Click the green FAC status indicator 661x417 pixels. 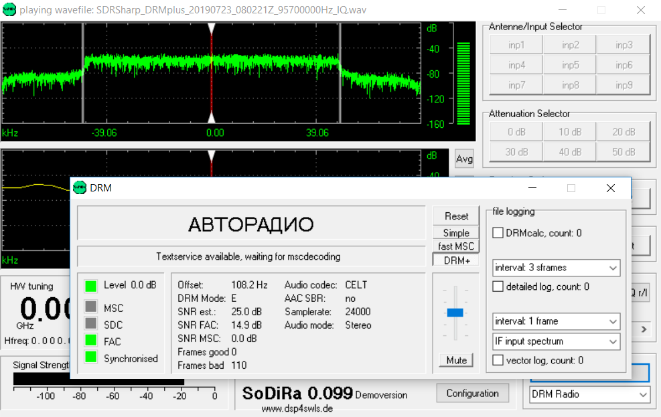point(90,340)
